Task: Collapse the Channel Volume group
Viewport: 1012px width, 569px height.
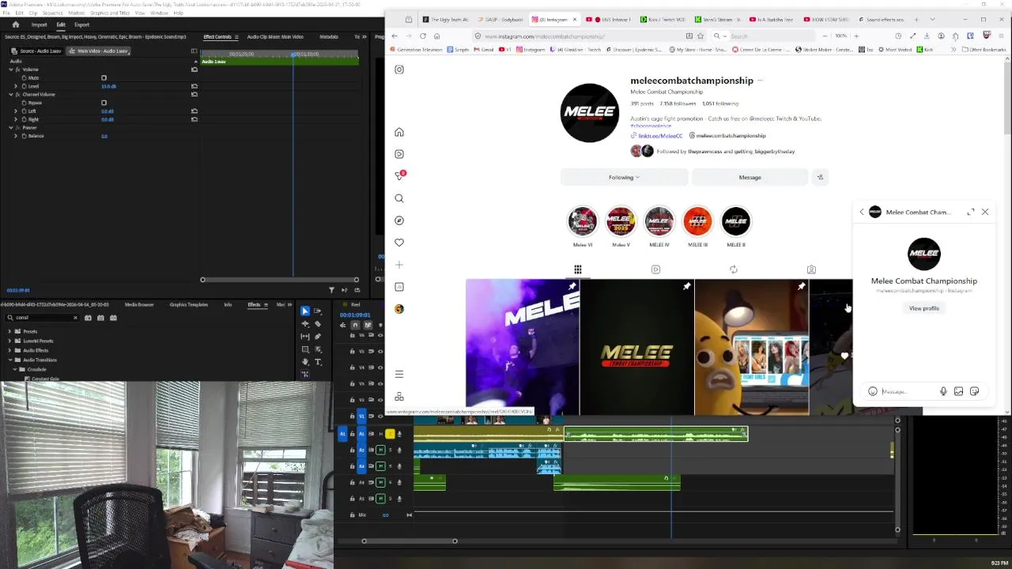Action: (x=11, y=94)
